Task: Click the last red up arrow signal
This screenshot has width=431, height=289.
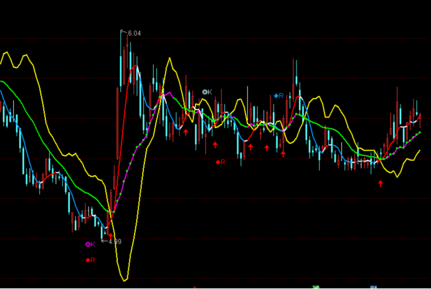Action: click(x=381, y=183)
